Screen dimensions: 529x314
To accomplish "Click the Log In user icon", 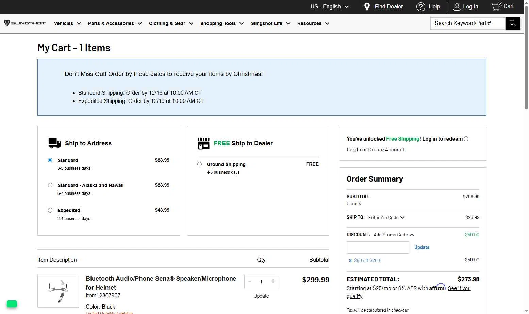I will 457,7.
